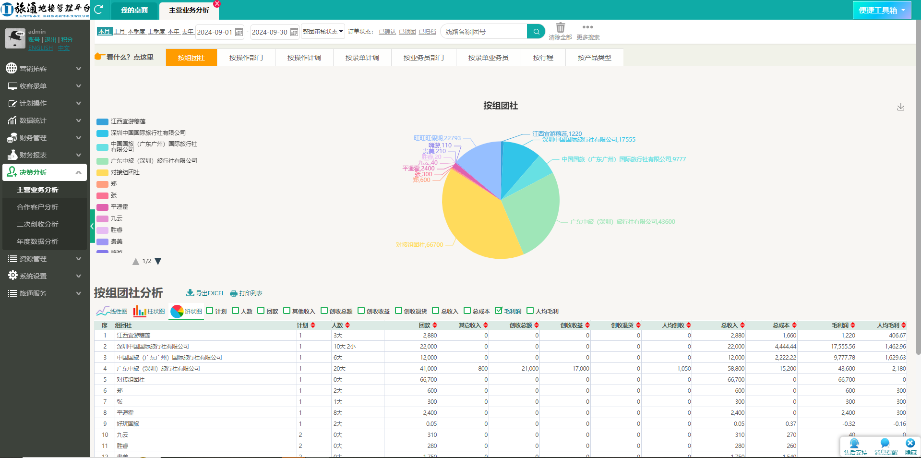Click the 资源管理 list icon

[x=12, y=259]
